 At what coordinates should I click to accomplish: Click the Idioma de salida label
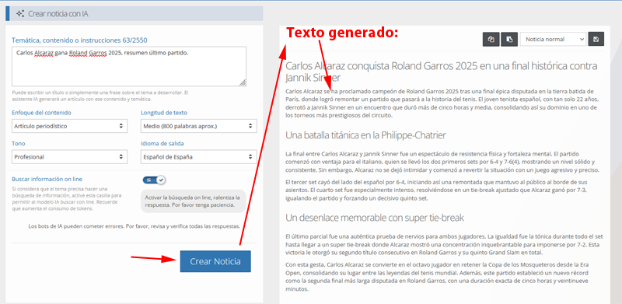point(162,144)
